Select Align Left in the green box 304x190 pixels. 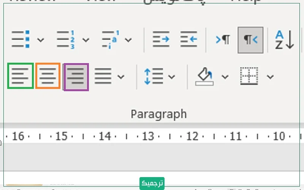tap(21, 76)
